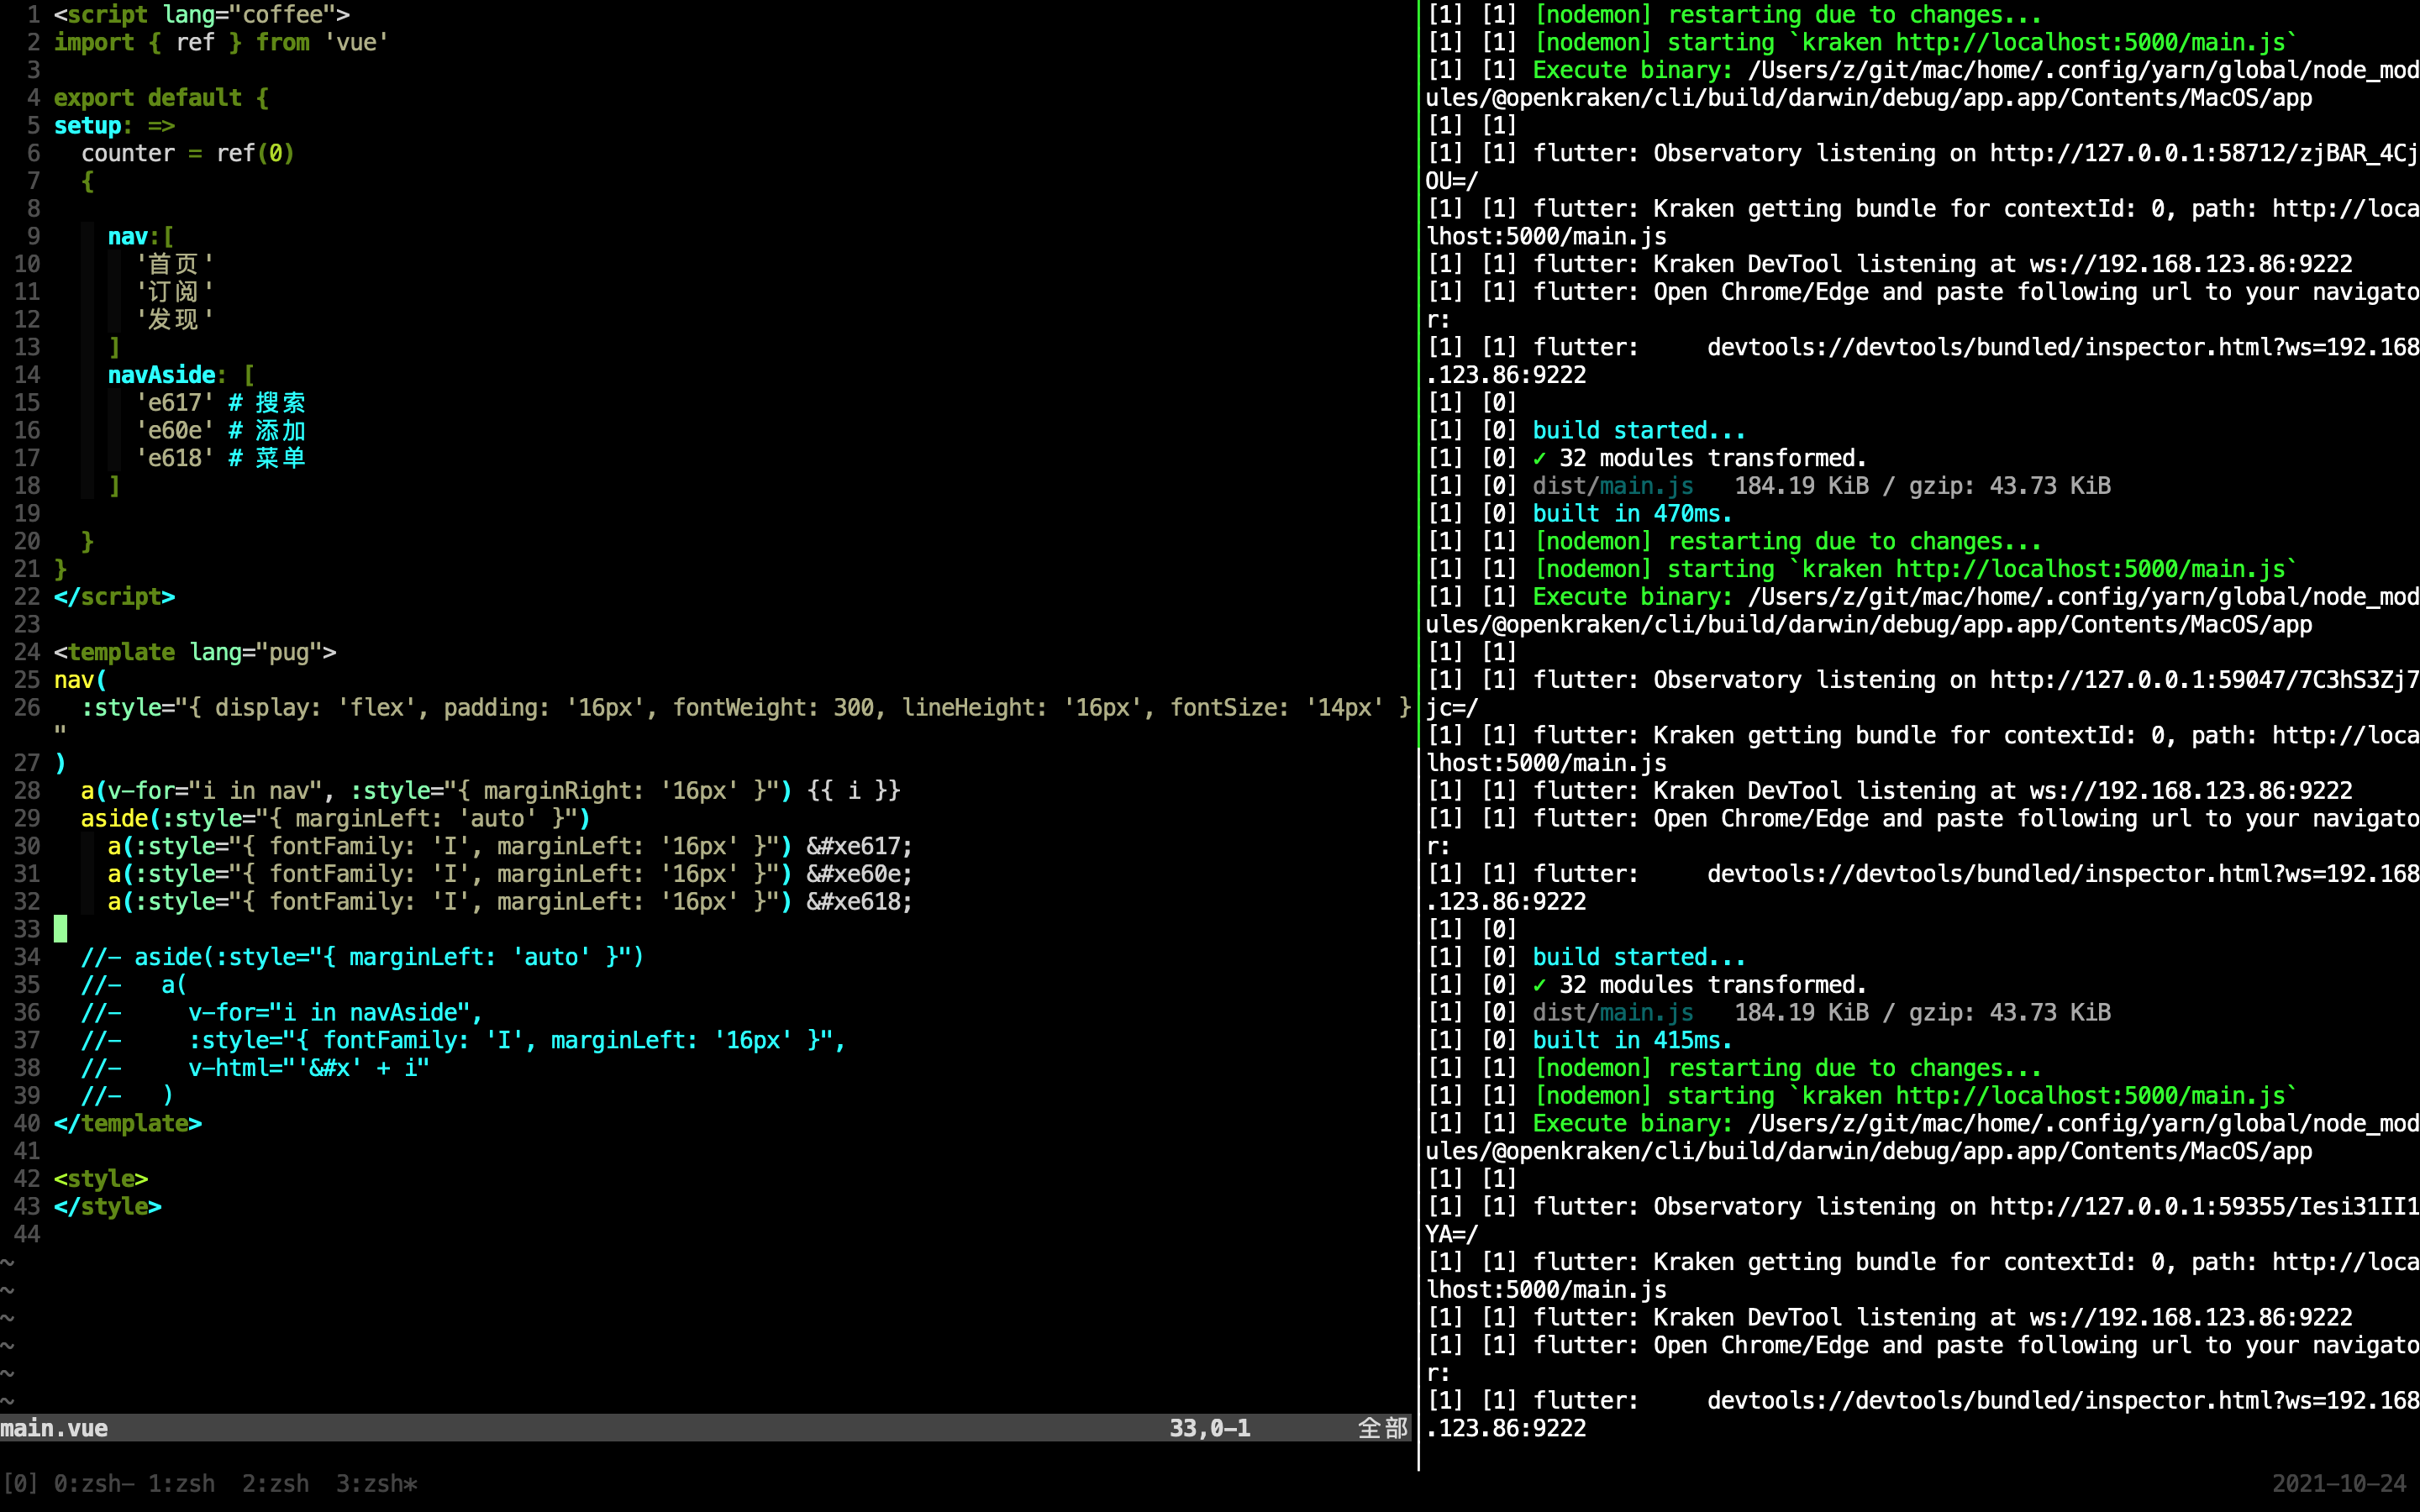
Task: Click the line ending with &#xe60e;
Action: [510, 874]
